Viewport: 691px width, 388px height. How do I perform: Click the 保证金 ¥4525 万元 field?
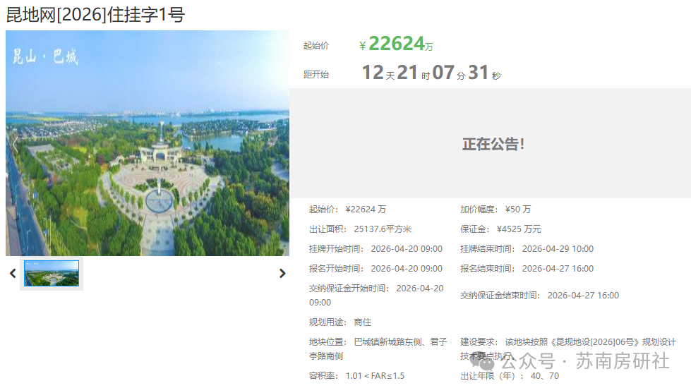pos(500,229)
